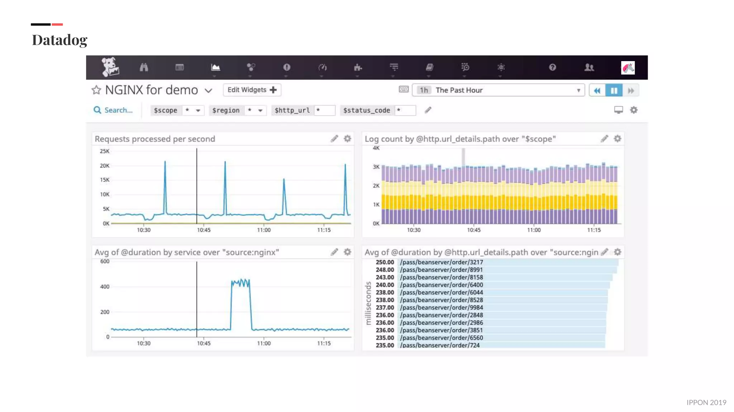Pause live dashboard updates

point(614,90)
